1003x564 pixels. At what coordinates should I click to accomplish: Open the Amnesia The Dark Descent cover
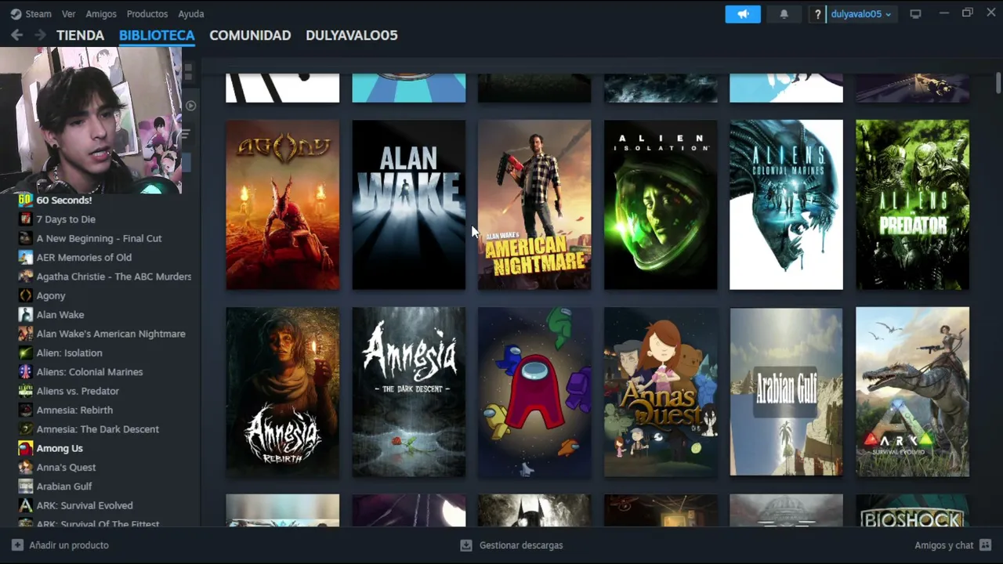[409, 392]
